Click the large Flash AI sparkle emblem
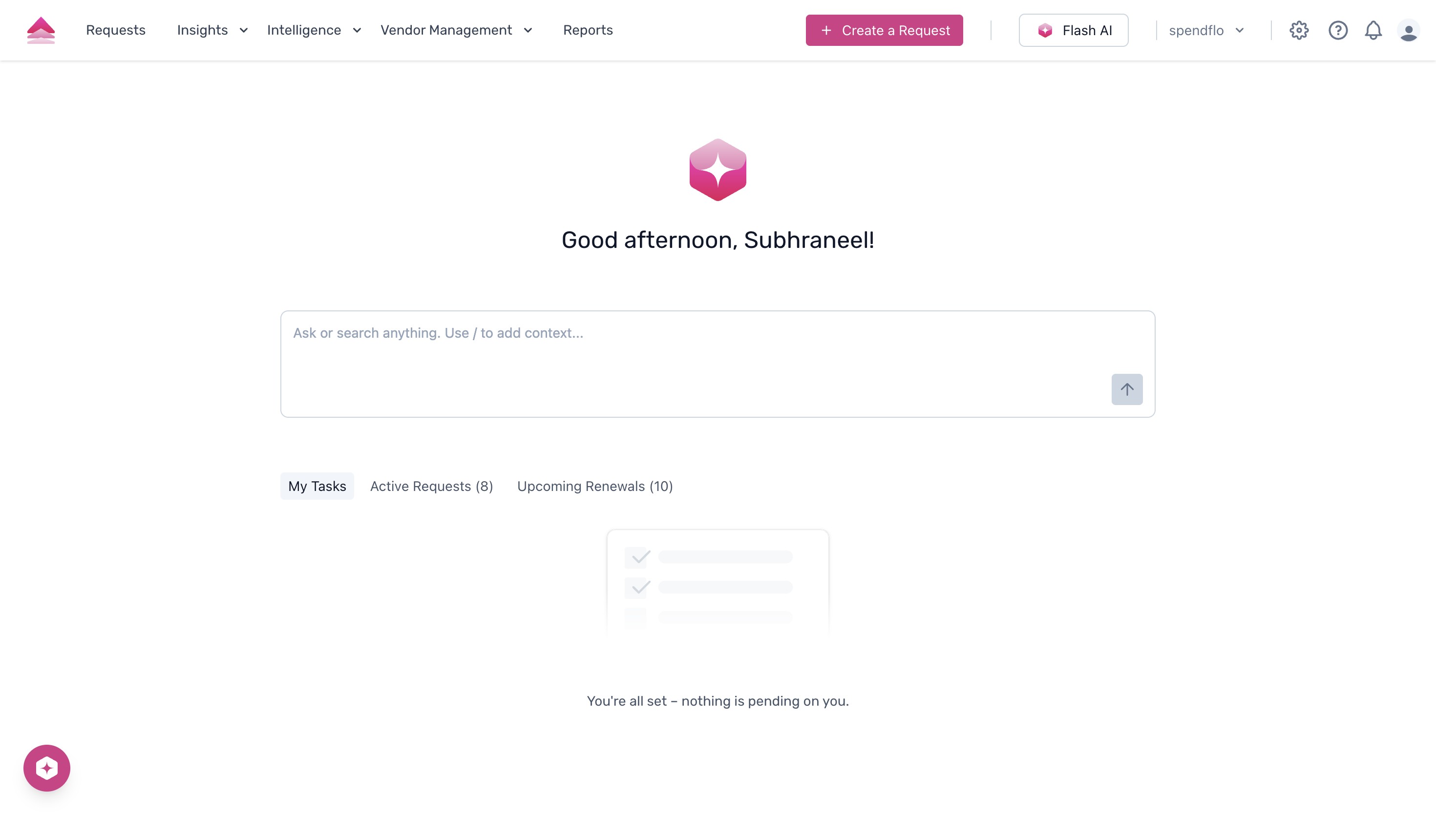The width and height of the screenshot is (1436, 815). pos(718,170)
